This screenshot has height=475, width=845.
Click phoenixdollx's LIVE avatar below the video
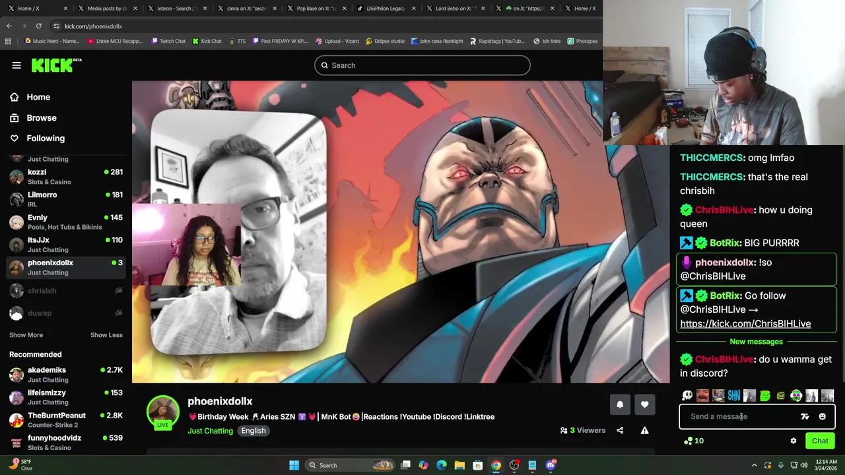[162, 412]
